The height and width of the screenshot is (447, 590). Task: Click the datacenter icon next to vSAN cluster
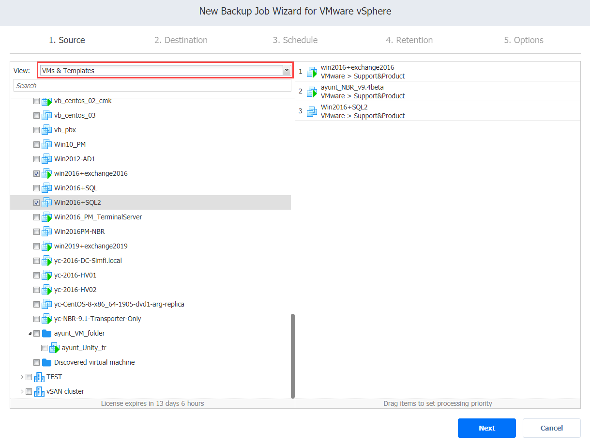click(x=39, y=391)
